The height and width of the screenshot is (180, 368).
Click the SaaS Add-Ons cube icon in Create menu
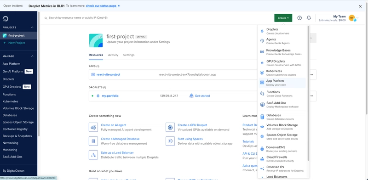(262, 105)
